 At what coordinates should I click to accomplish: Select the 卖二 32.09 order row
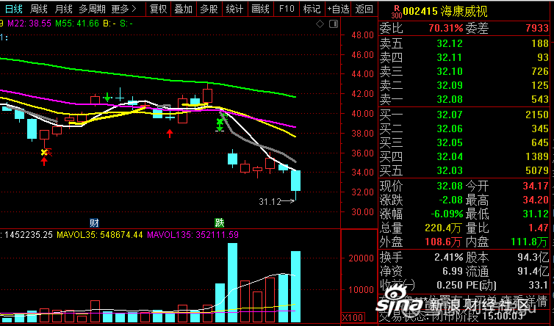pyautogui.click(x=464, y=85)
